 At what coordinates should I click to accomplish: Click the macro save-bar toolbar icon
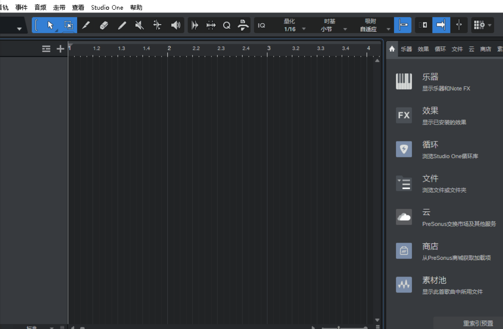point(243,25)
